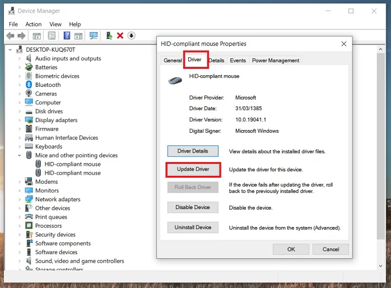Expand the Network adapters category

tap(20, 199)
